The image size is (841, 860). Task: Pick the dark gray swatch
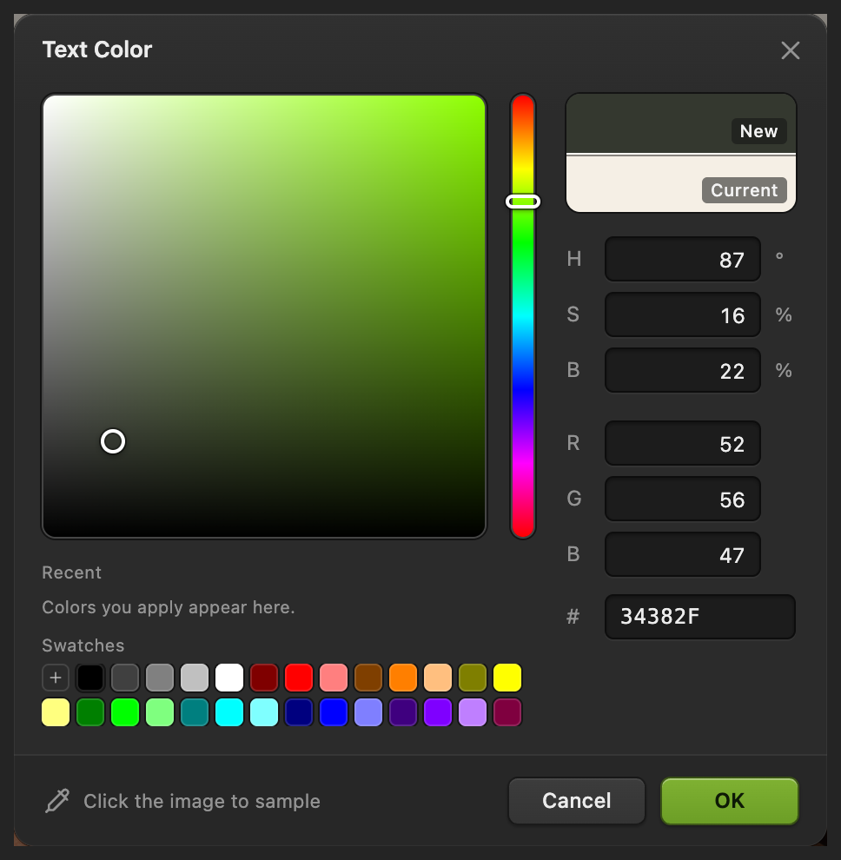(125, 678)
